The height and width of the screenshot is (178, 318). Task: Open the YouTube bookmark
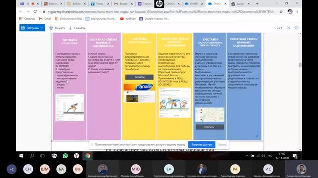tap(128, 19)
